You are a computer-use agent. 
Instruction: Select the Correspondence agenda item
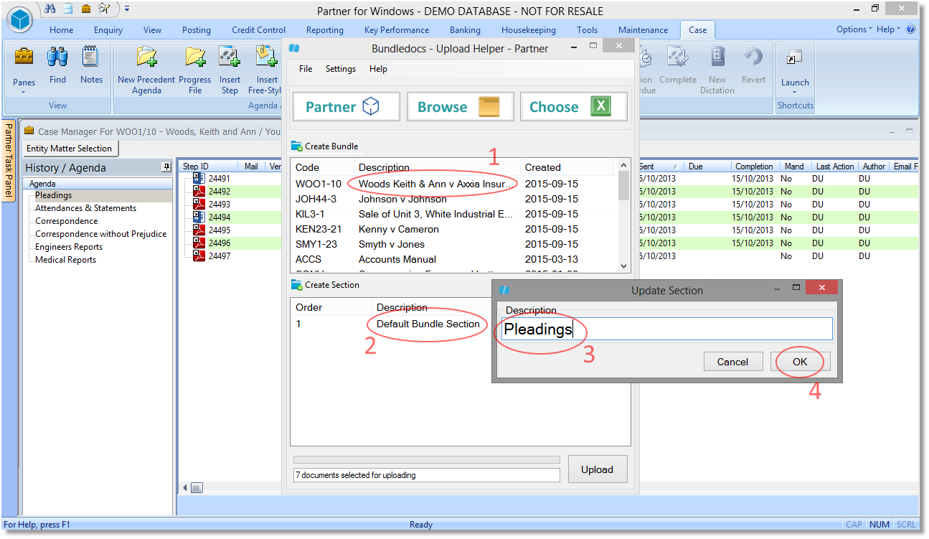click(x=67, y=221)
